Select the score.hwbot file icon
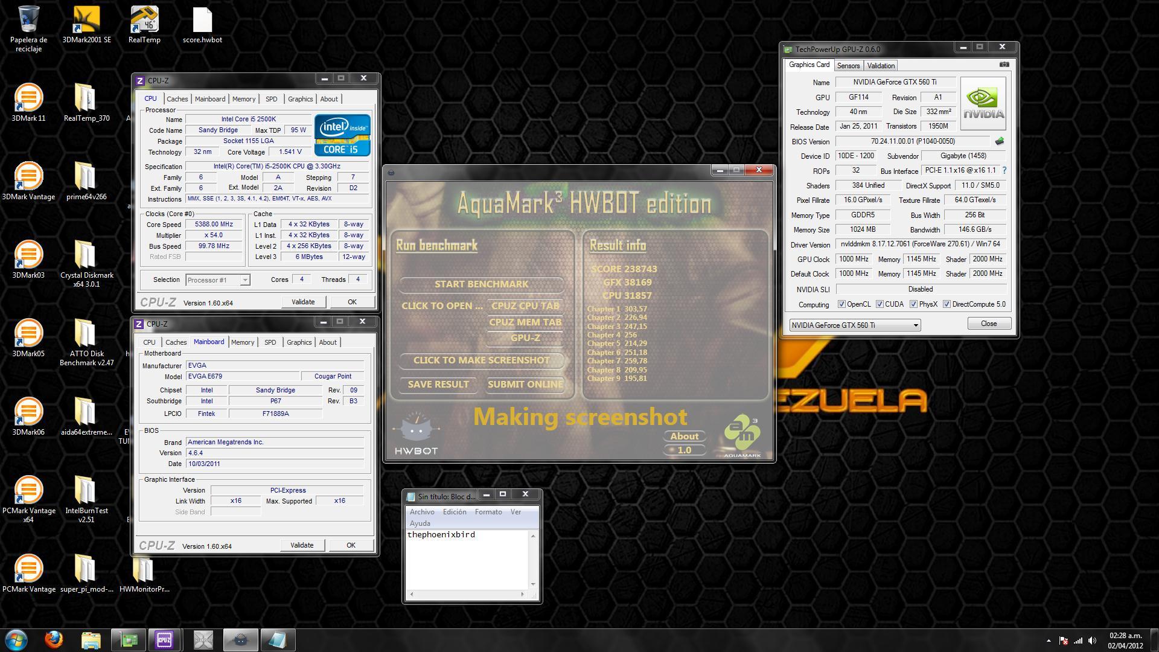 coord(202,25)
